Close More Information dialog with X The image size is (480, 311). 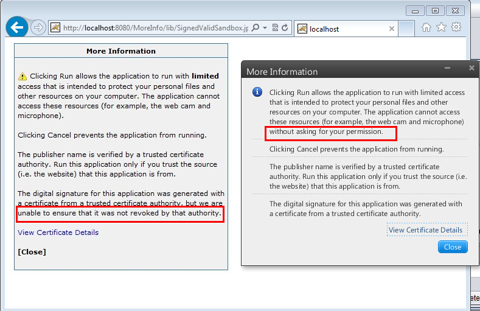click(471, 68)
